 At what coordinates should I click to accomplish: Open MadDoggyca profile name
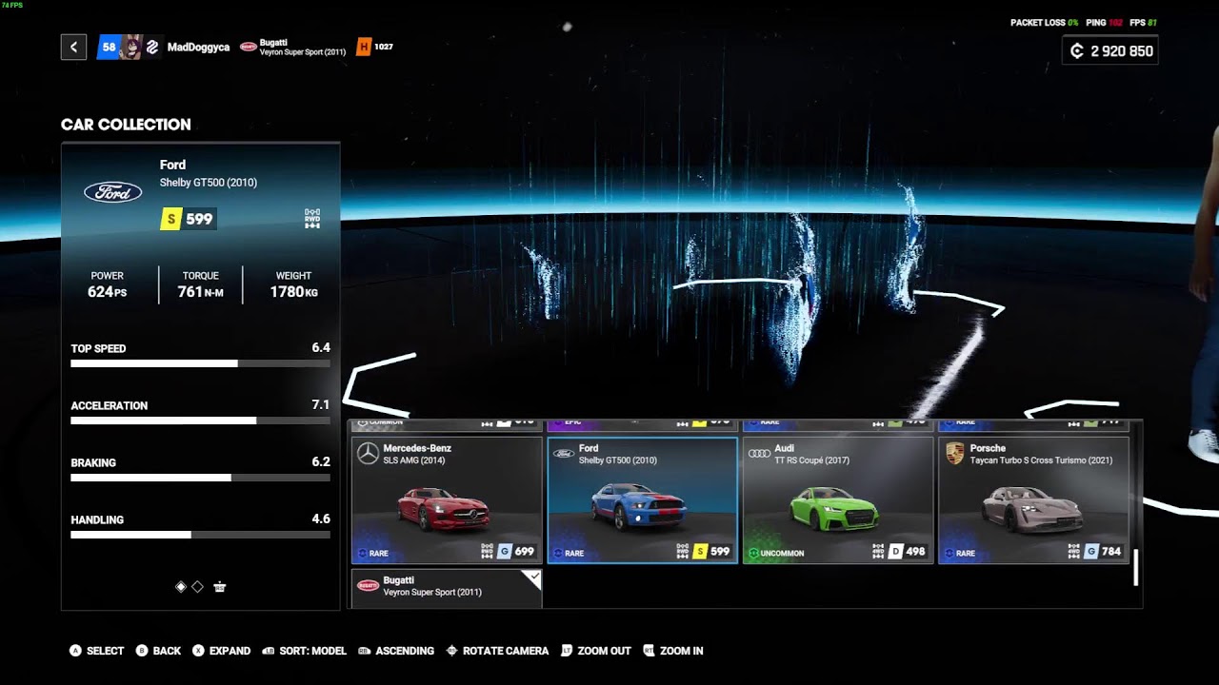[x=198, y=47]
